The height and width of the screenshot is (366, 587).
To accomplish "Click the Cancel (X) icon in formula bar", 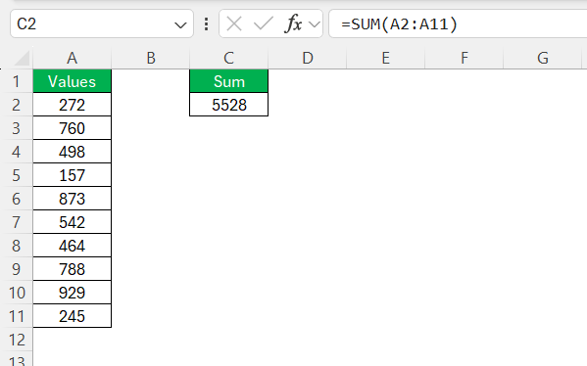I will [234, 24].
